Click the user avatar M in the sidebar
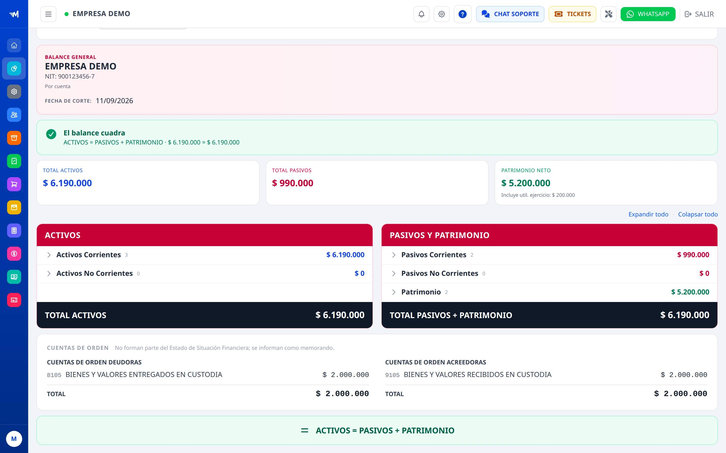Screen dimensions: 726x453 click(x=14, y=439)
